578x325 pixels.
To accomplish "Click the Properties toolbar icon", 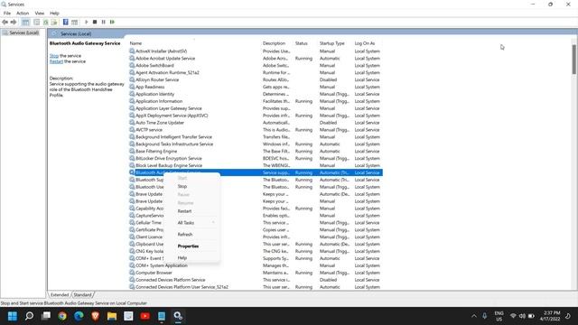I will 36,22.
